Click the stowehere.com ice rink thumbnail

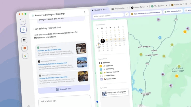[82, 62]
